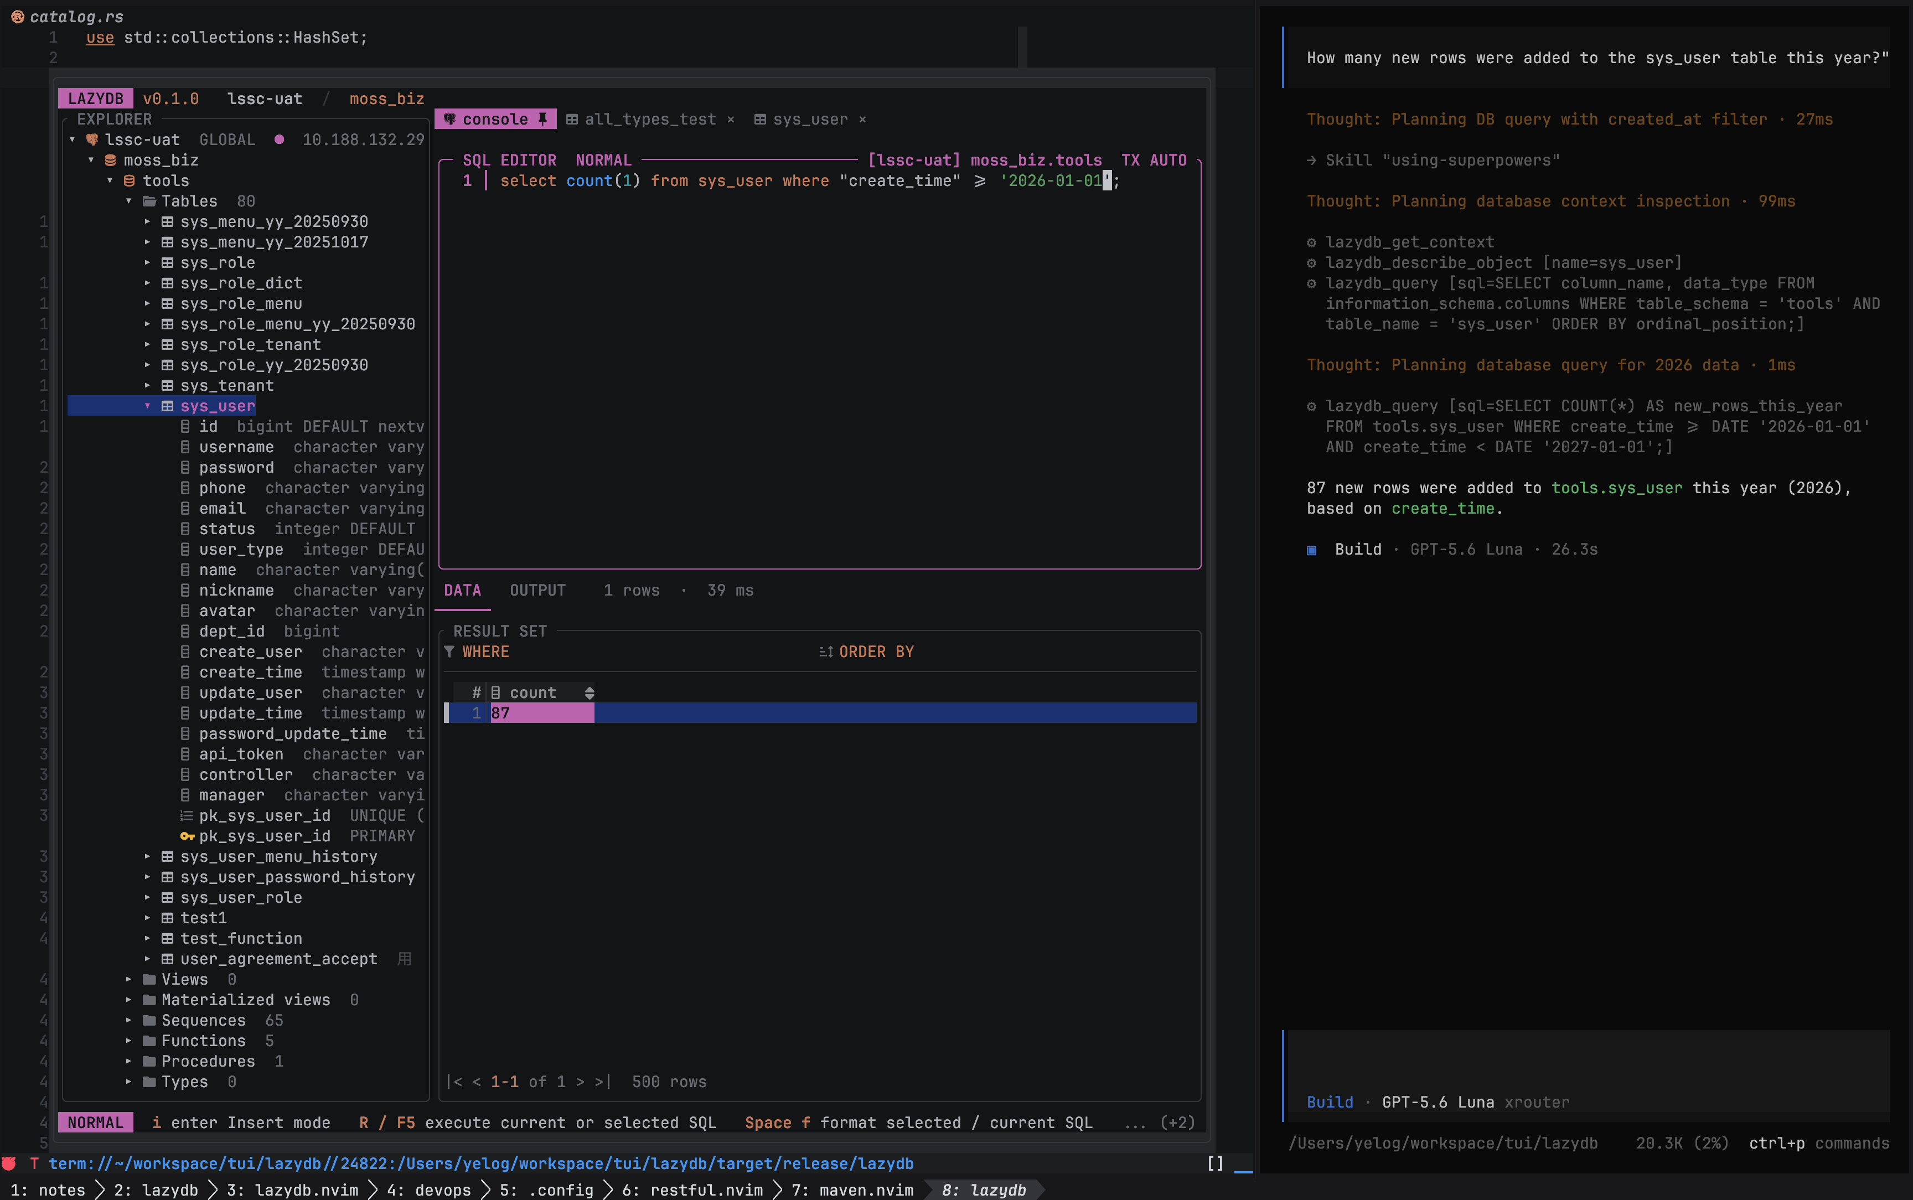Open tmux window 1: notes
Viewport: 1913px width, 1200px height.
click(x=48, y=1189)
